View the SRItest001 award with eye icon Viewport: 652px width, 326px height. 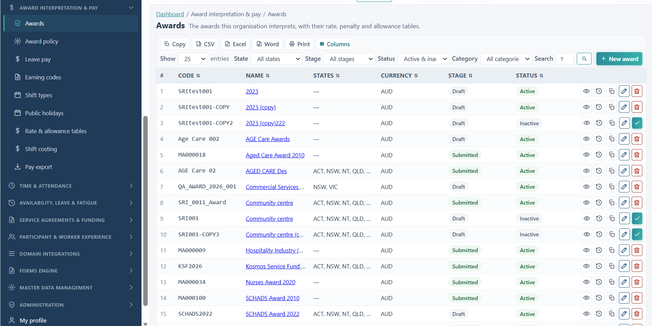(586, 91)
